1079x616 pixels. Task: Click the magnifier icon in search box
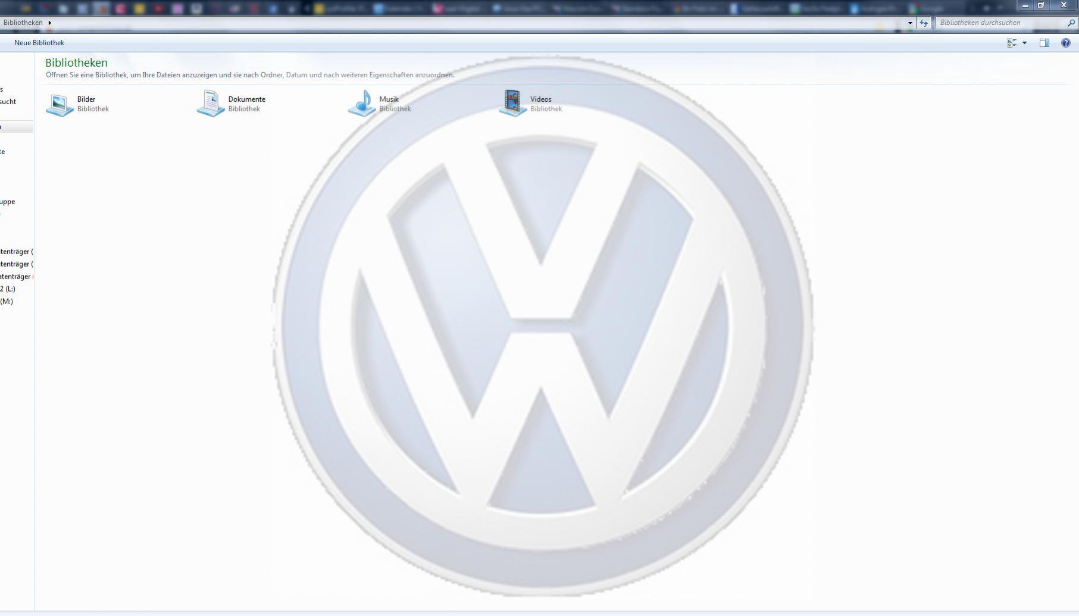click(1071, 23)
